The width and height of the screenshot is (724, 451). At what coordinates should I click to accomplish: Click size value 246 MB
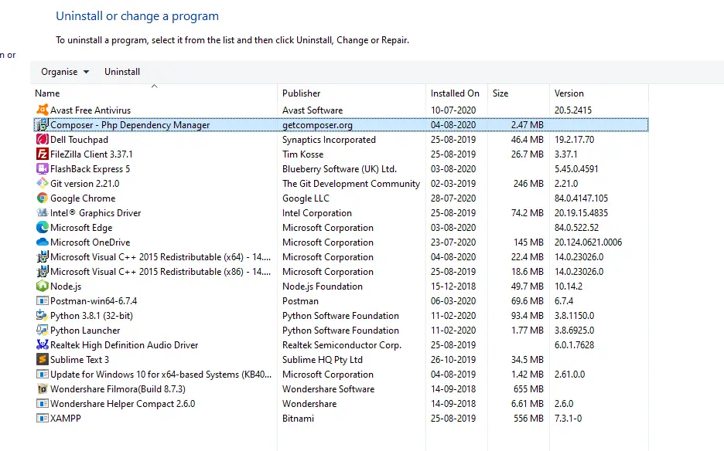pyautogui.click(x=528, y=184)
